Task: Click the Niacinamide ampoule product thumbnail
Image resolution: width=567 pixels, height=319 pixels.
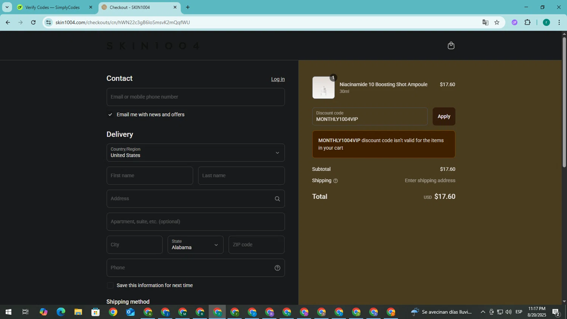Action: 324,88
